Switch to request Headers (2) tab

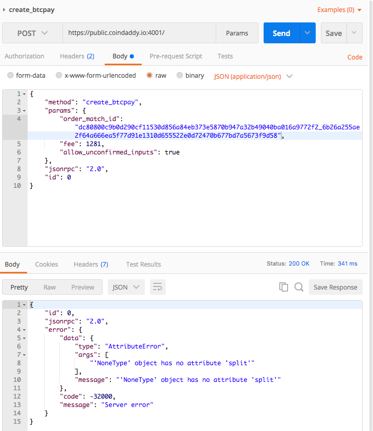(77, 56)
